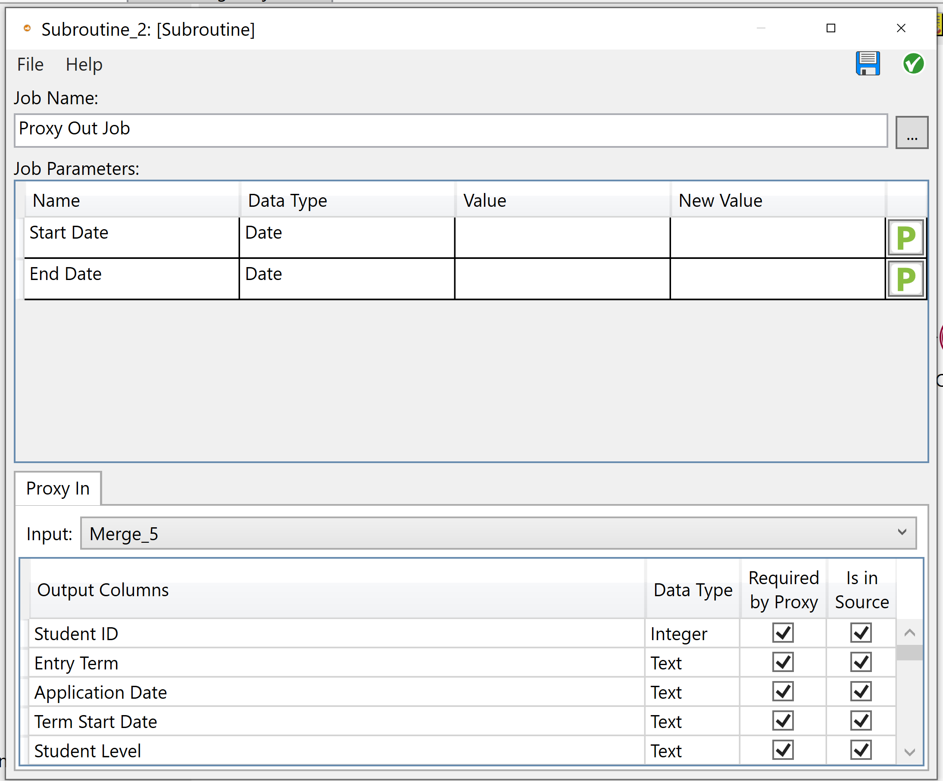Click the browse button beside Job Name
The width and height of the screenshot is (943, 781).
[912, 131]
